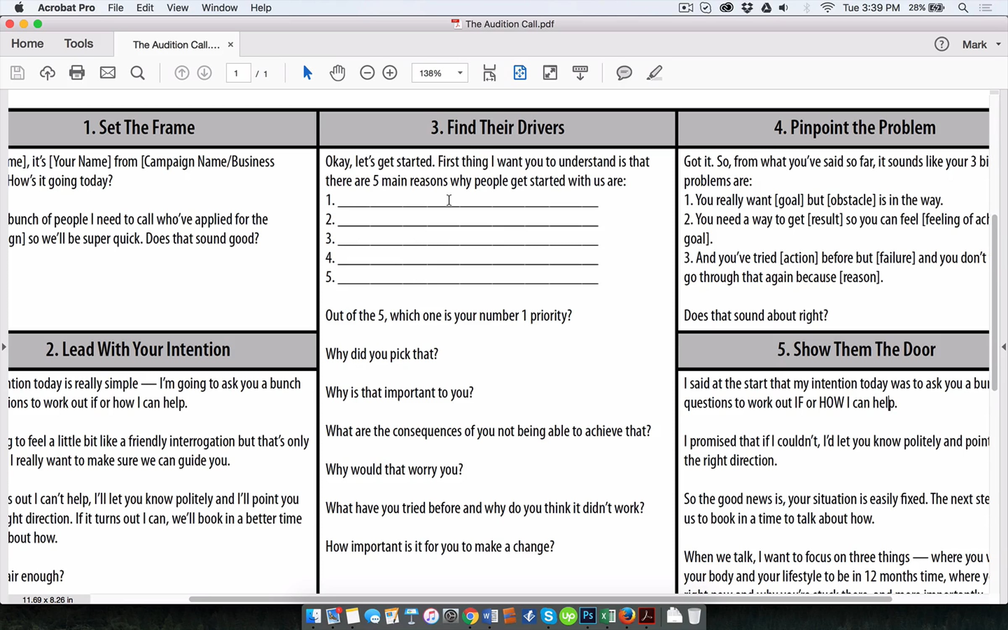
Task: Click the Home button
Action: [x=27, y=44]
